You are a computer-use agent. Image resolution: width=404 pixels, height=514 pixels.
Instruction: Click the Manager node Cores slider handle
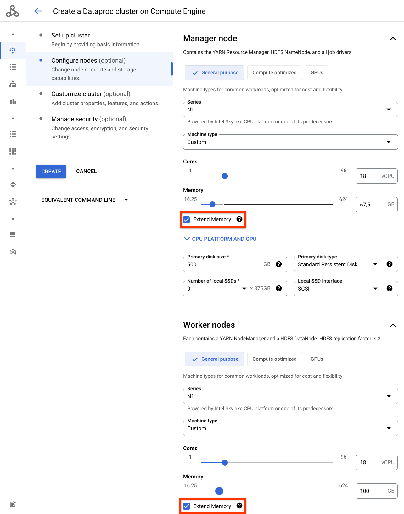[x=225, y=176]
